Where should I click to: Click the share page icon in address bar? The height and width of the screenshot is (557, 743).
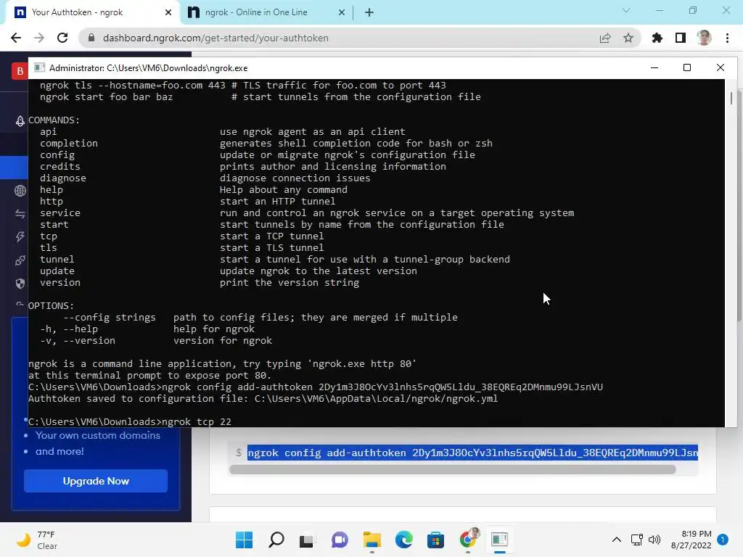tap(605, 38)
